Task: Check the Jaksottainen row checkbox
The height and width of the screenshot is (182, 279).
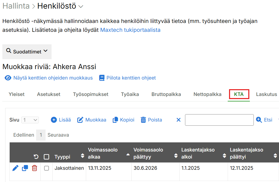Action: pos(46,168)
